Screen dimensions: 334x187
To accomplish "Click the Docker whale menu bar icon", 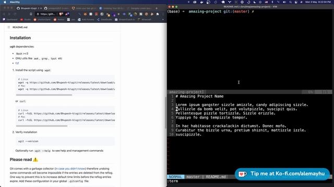I will (202, 2).
